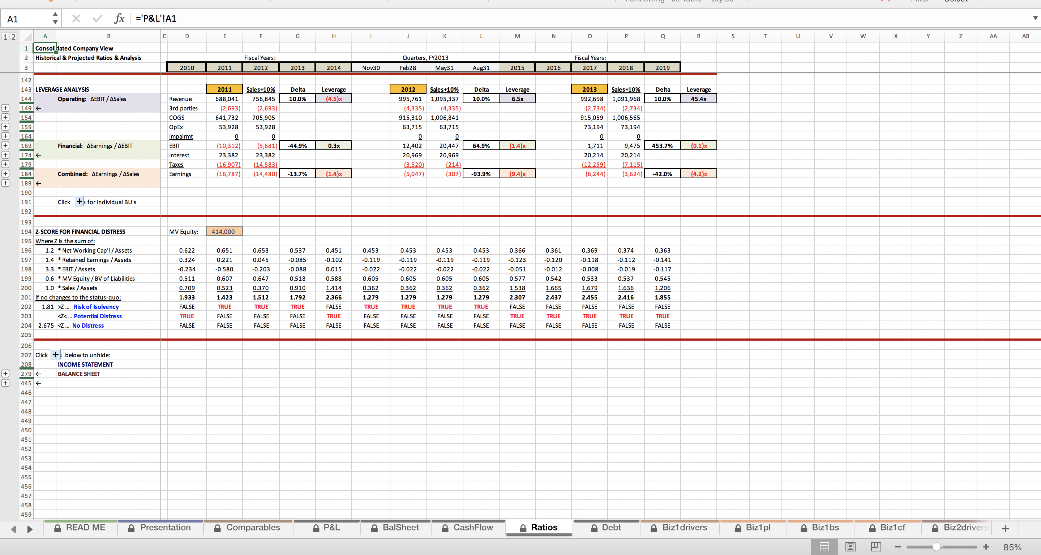Open the CashFlow sheet tab
This screenshot has width=1041, height=555.
468,528
